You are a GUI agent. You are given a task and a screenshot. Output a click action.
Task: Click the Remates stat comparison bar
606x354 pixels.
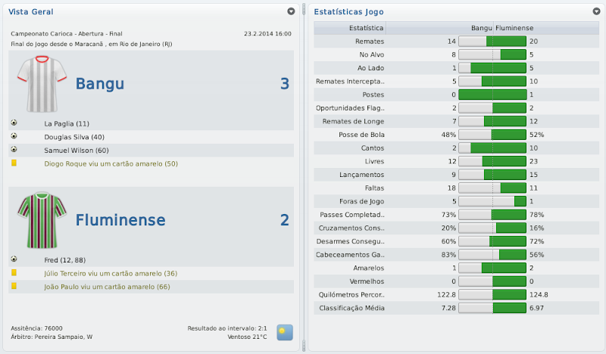pyautogui.click(x=492, y=42)
